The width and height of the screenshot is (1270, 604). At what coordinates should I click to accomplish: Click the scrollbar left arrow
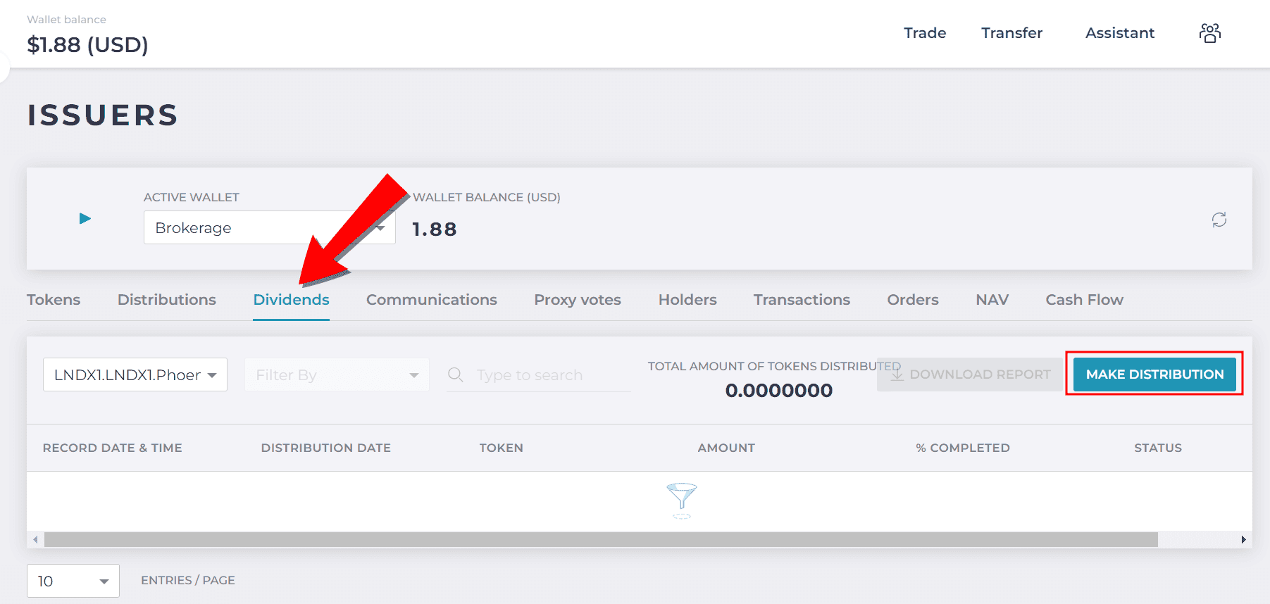point(35,540)
